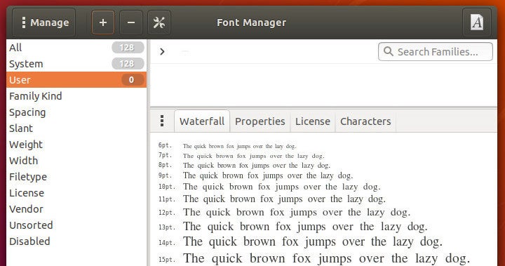Expand the font list chevron
This screenshot has width=505, height=266.
[x=162, y=52]
